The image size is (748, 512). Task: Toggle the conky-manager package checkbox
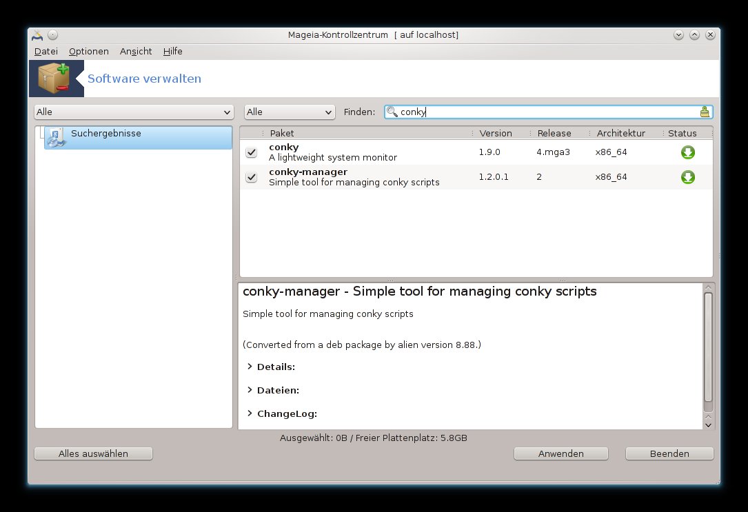click(252, 177)
